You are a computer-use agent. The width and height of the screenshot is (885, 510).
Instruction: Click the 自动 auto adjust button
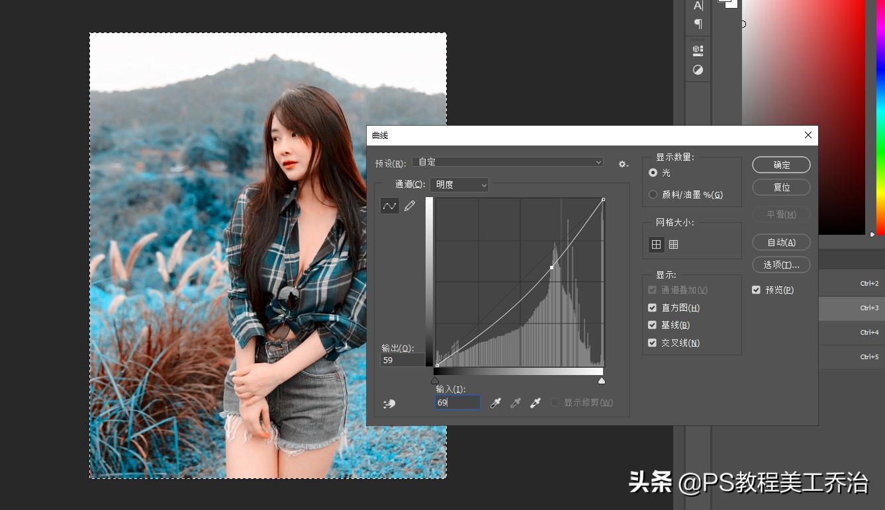(781, 242)
